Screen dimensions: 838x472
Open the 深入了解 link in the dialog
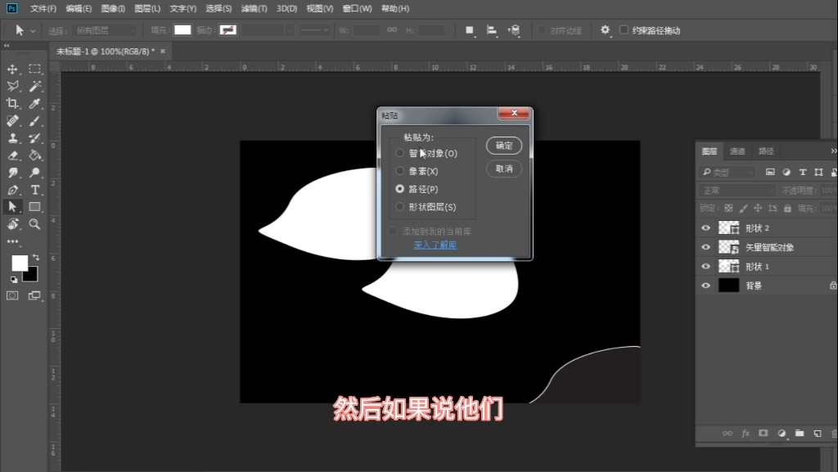coord(434,244)
